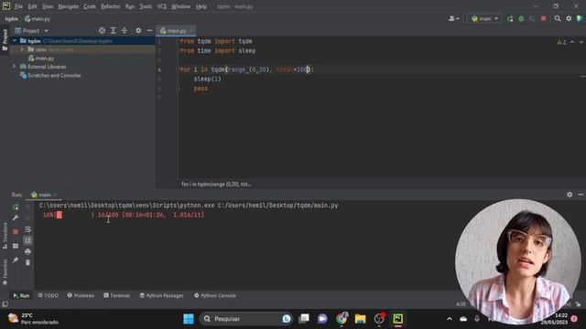Click code line 'from time import sleep'
The height and width of the screenshot is (329, 586).
[x=218, y=51]
